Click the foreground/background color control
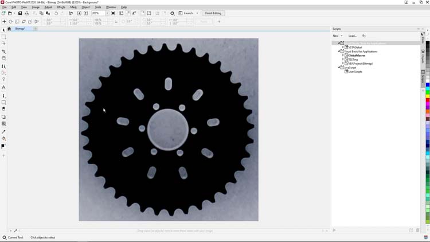 pyautogui.click(x=3, y=146)
